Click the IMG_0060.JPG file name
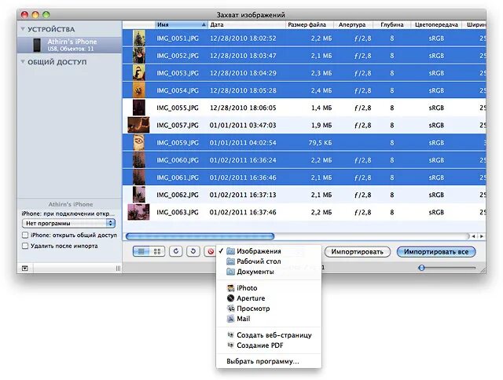This screenshot has width=503, height=380. [x=178, y=160]
